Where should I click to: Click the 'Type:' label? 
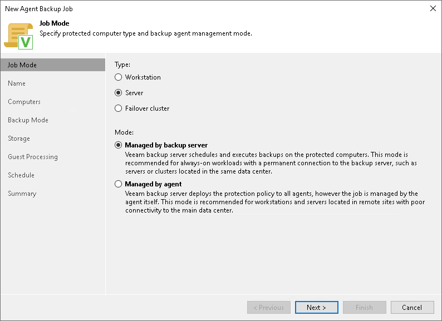coord(122,65)
